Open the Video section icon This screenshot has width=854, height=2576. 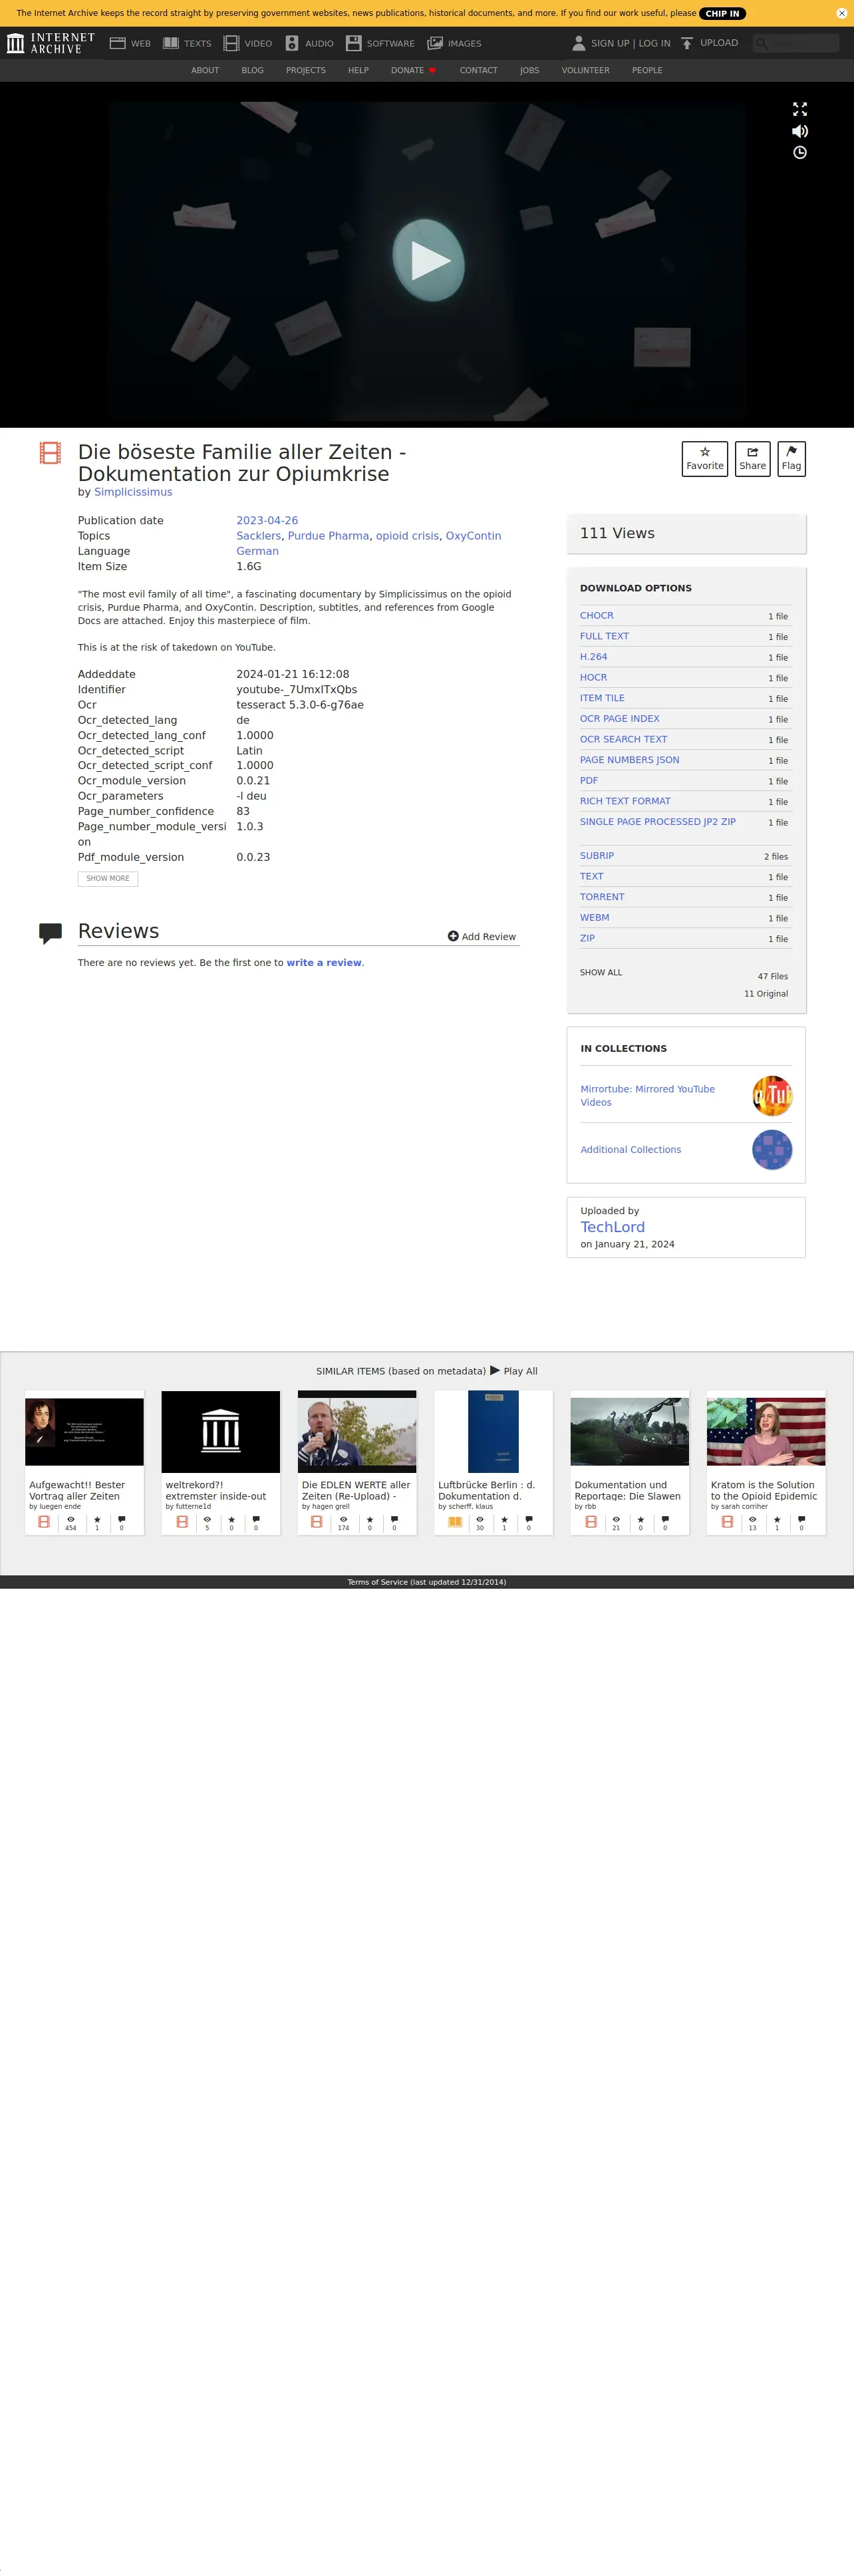coord(231,43)
